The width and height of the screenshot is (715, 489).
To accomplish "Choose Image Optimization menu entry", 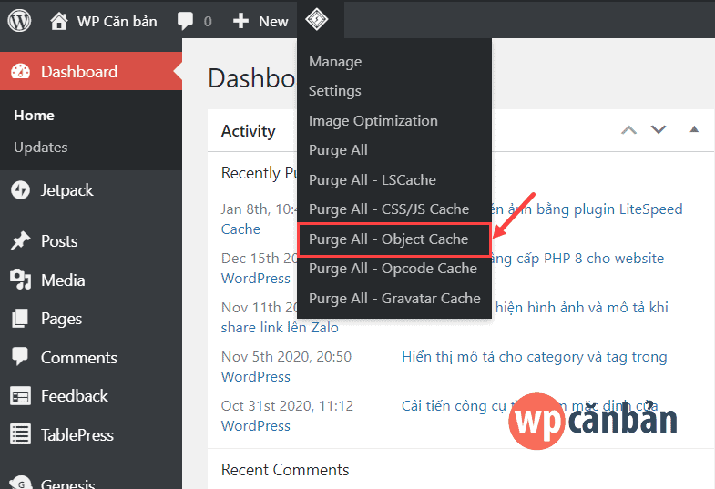I will (373, 121).
